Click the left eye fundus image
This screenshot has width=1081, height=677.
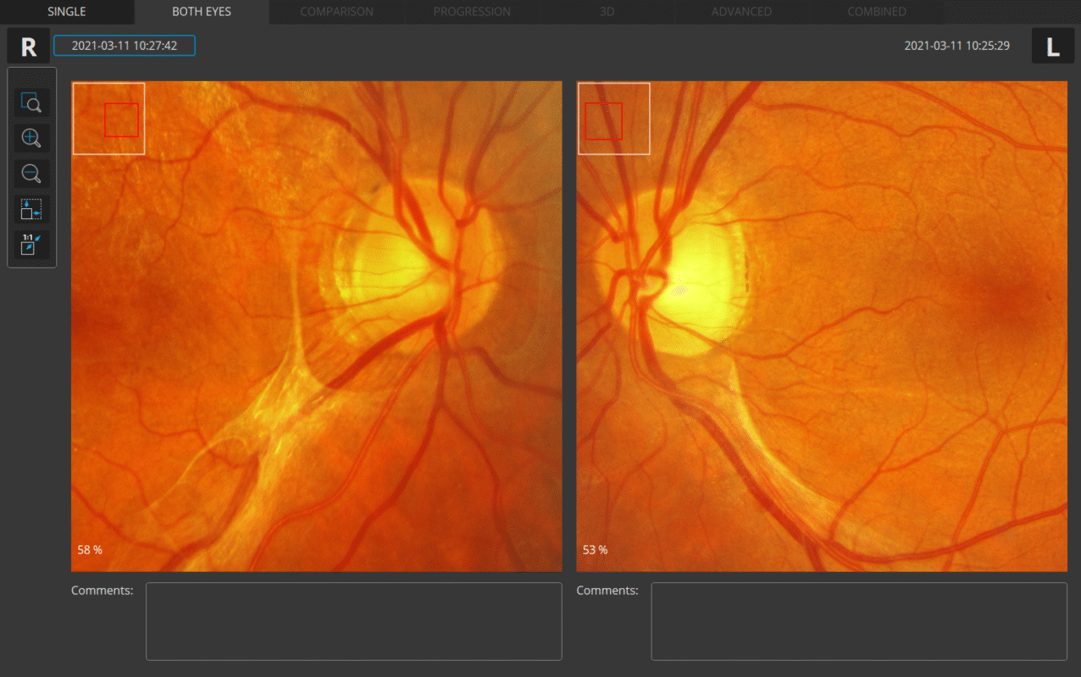click(x=822, y=327)
